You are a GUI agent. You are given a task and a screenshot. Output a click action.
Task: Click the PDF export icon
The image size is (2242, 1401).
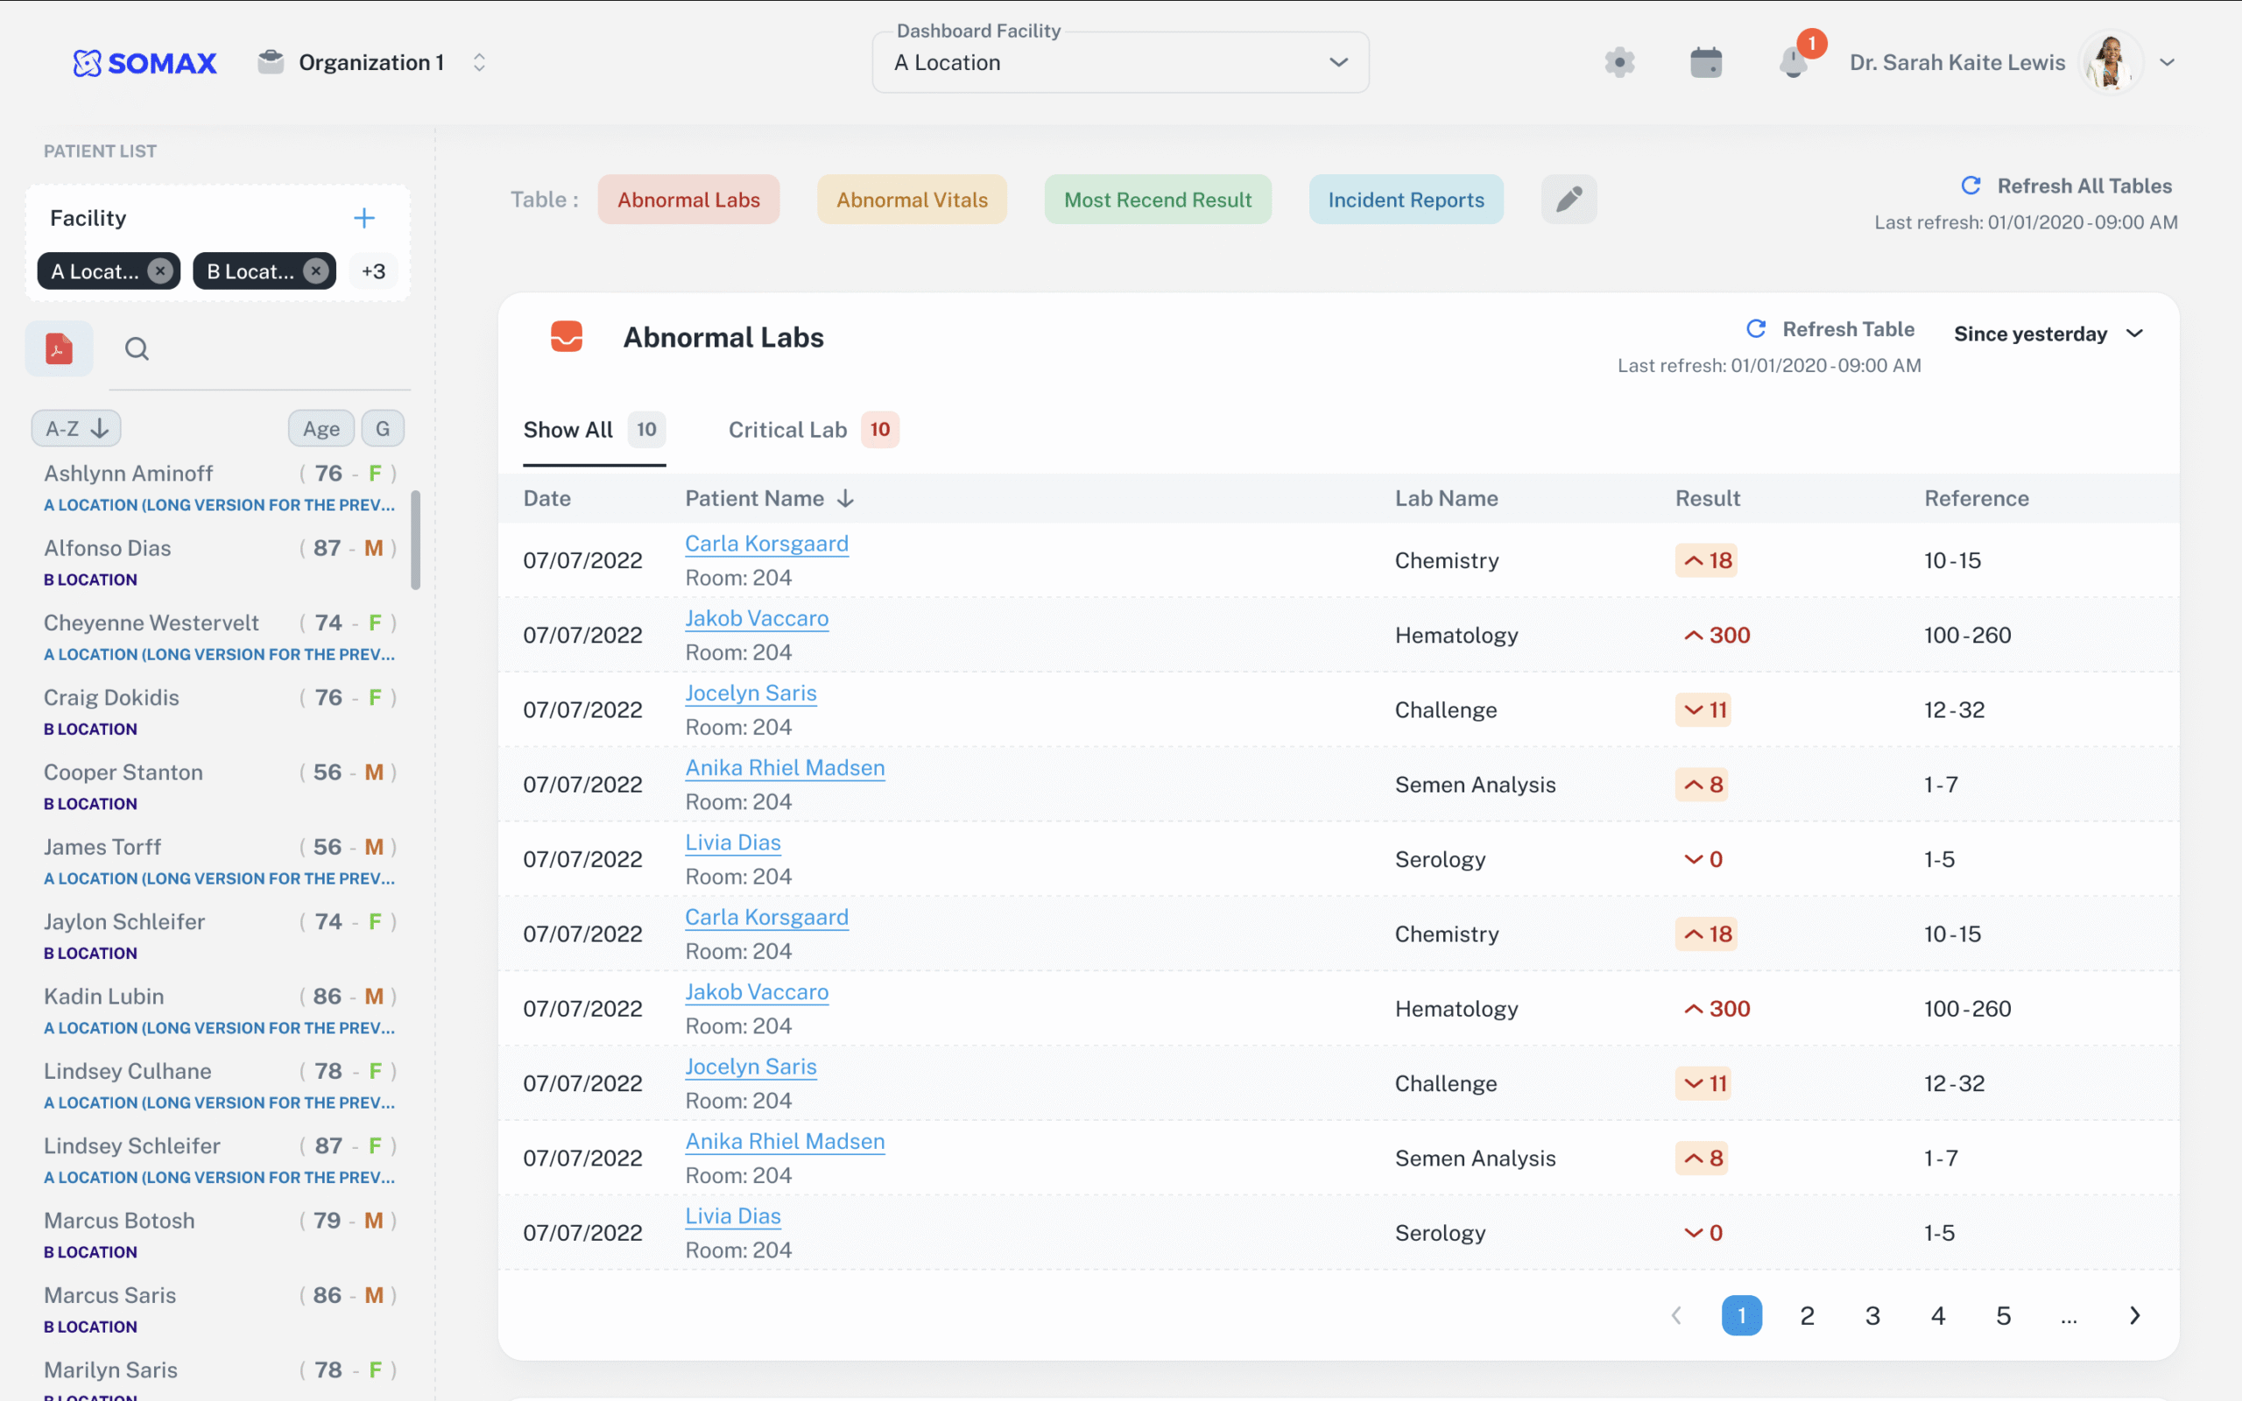(59, 348)
